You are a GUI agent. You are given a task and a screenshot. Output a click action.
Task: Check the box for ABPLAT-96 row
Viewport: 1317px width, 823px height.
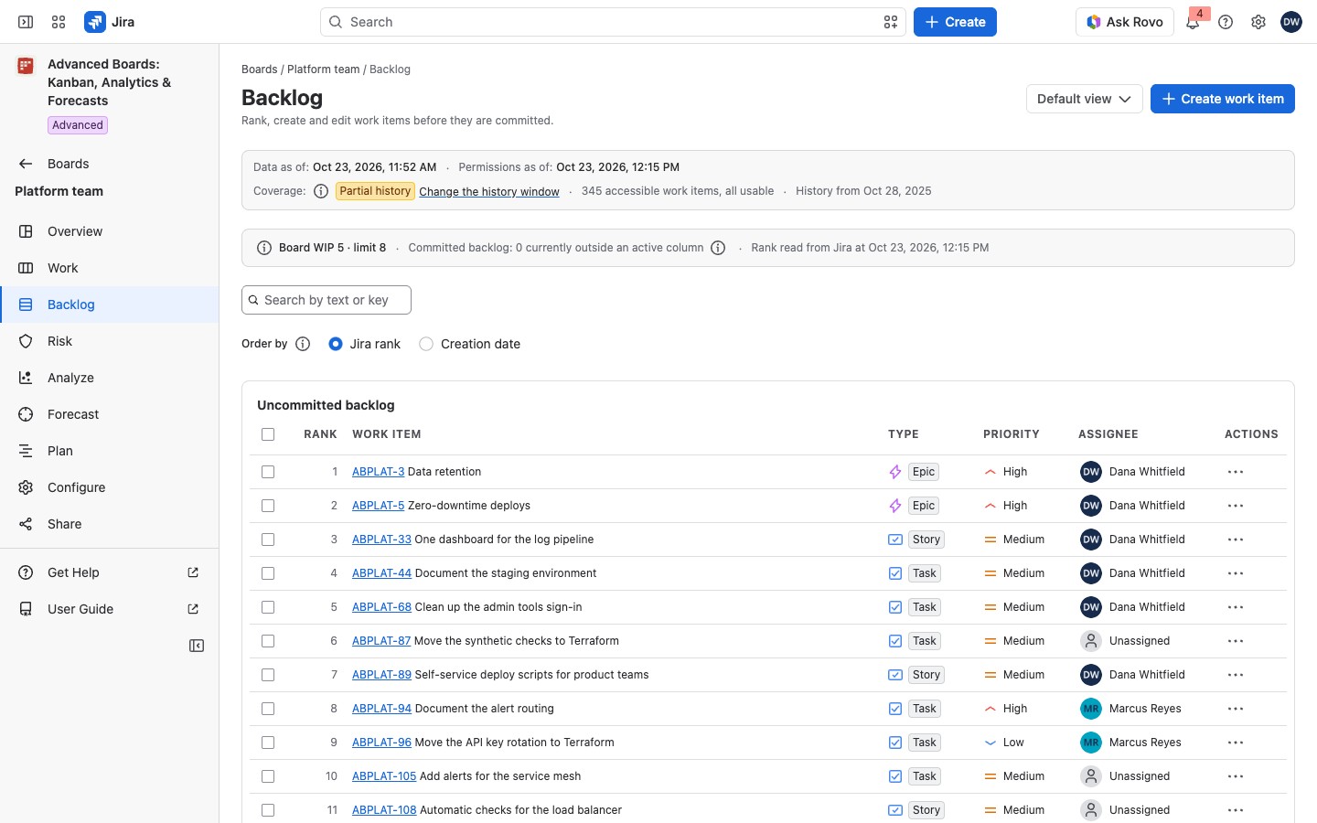click(268, 743)
